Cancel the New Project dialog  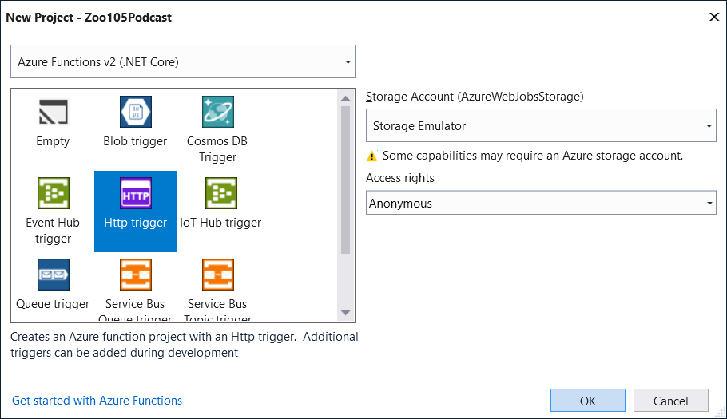(671, 401)
